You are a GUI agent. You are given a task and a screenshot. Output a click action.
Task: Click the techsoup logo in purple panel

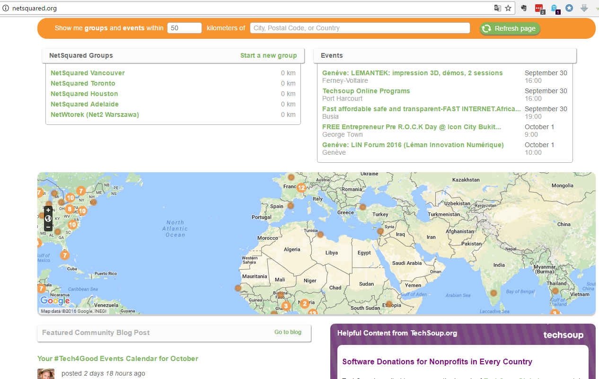[563, 335]
